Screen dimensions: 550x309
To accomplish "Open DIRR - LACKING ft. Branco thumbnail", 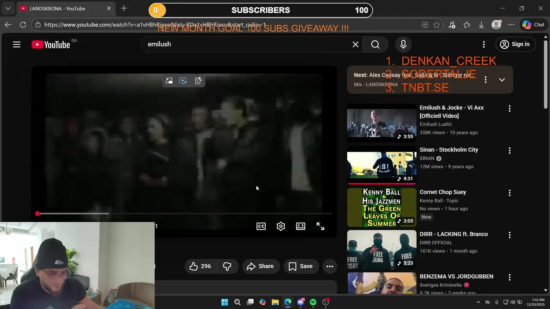I will point(382,249).
